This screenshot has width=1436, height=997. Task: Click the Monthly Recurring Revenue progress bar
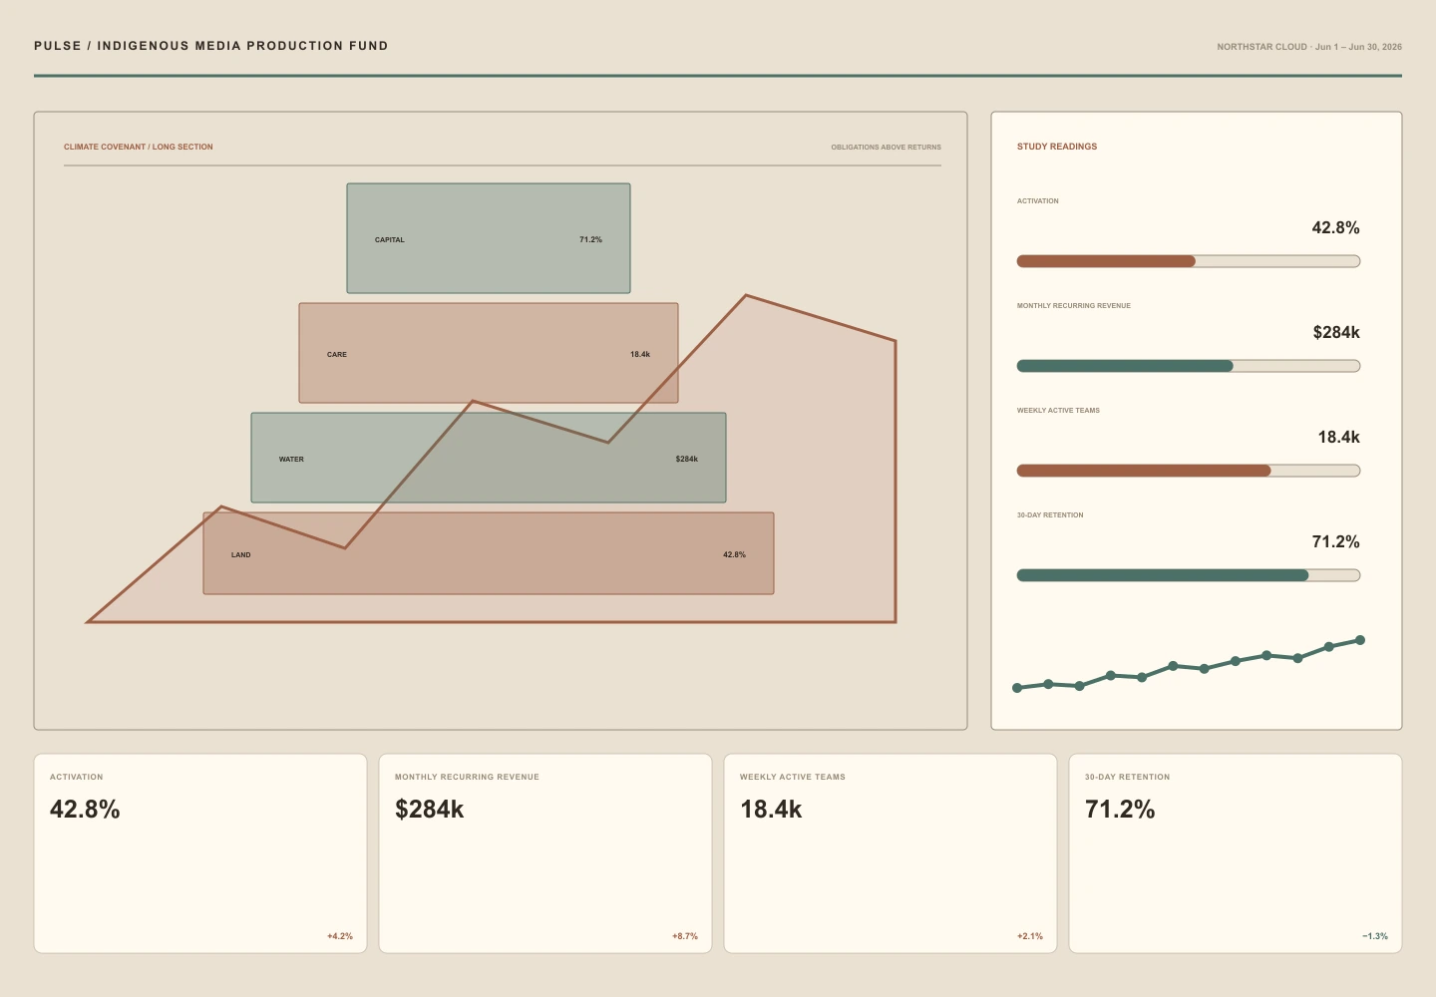(x=1189, y=366)
